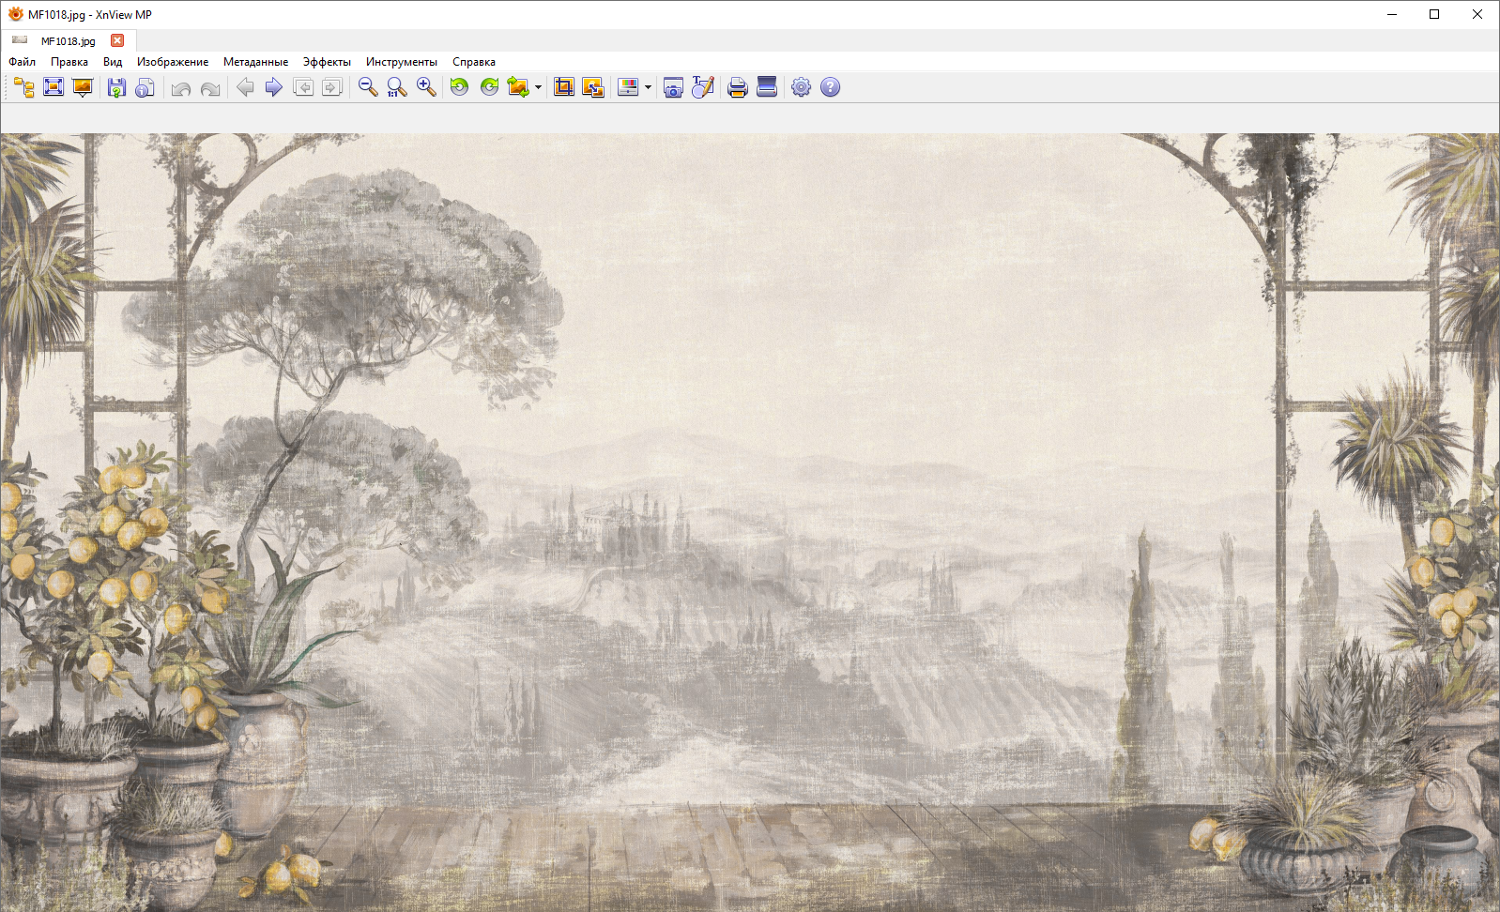
Task: Open the Файл menu
Action: click(x=23, y=62)
